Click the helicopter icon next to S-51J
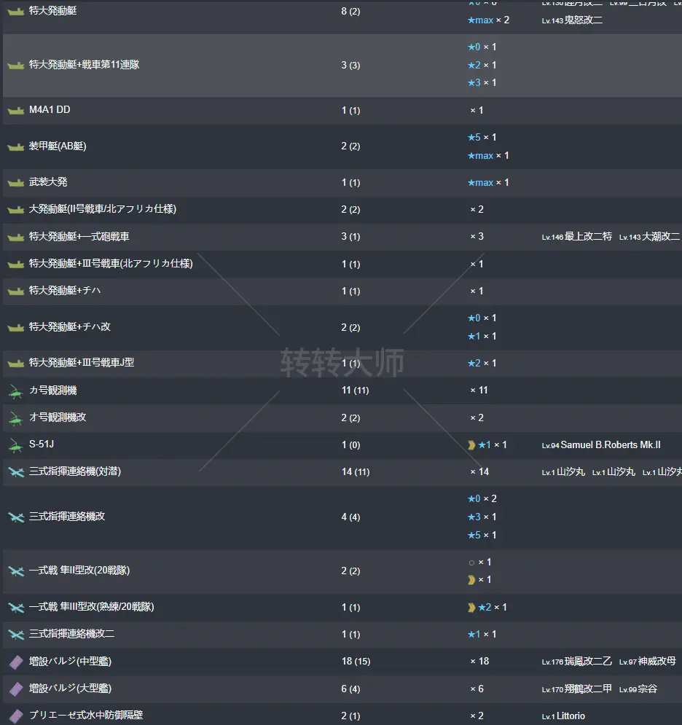The image size is (682, 725). tap(16, 445)
